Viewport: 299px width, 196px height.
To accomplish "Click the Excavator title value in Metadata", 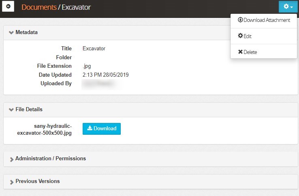I will coord(94,49).
